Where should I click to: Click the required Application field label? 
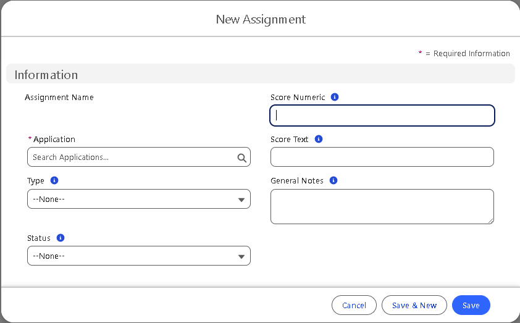tap(54, 140)
